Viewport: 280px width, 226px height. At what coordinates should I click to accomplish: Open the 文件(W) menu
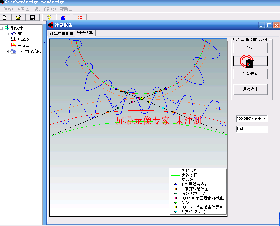(6, 9)
